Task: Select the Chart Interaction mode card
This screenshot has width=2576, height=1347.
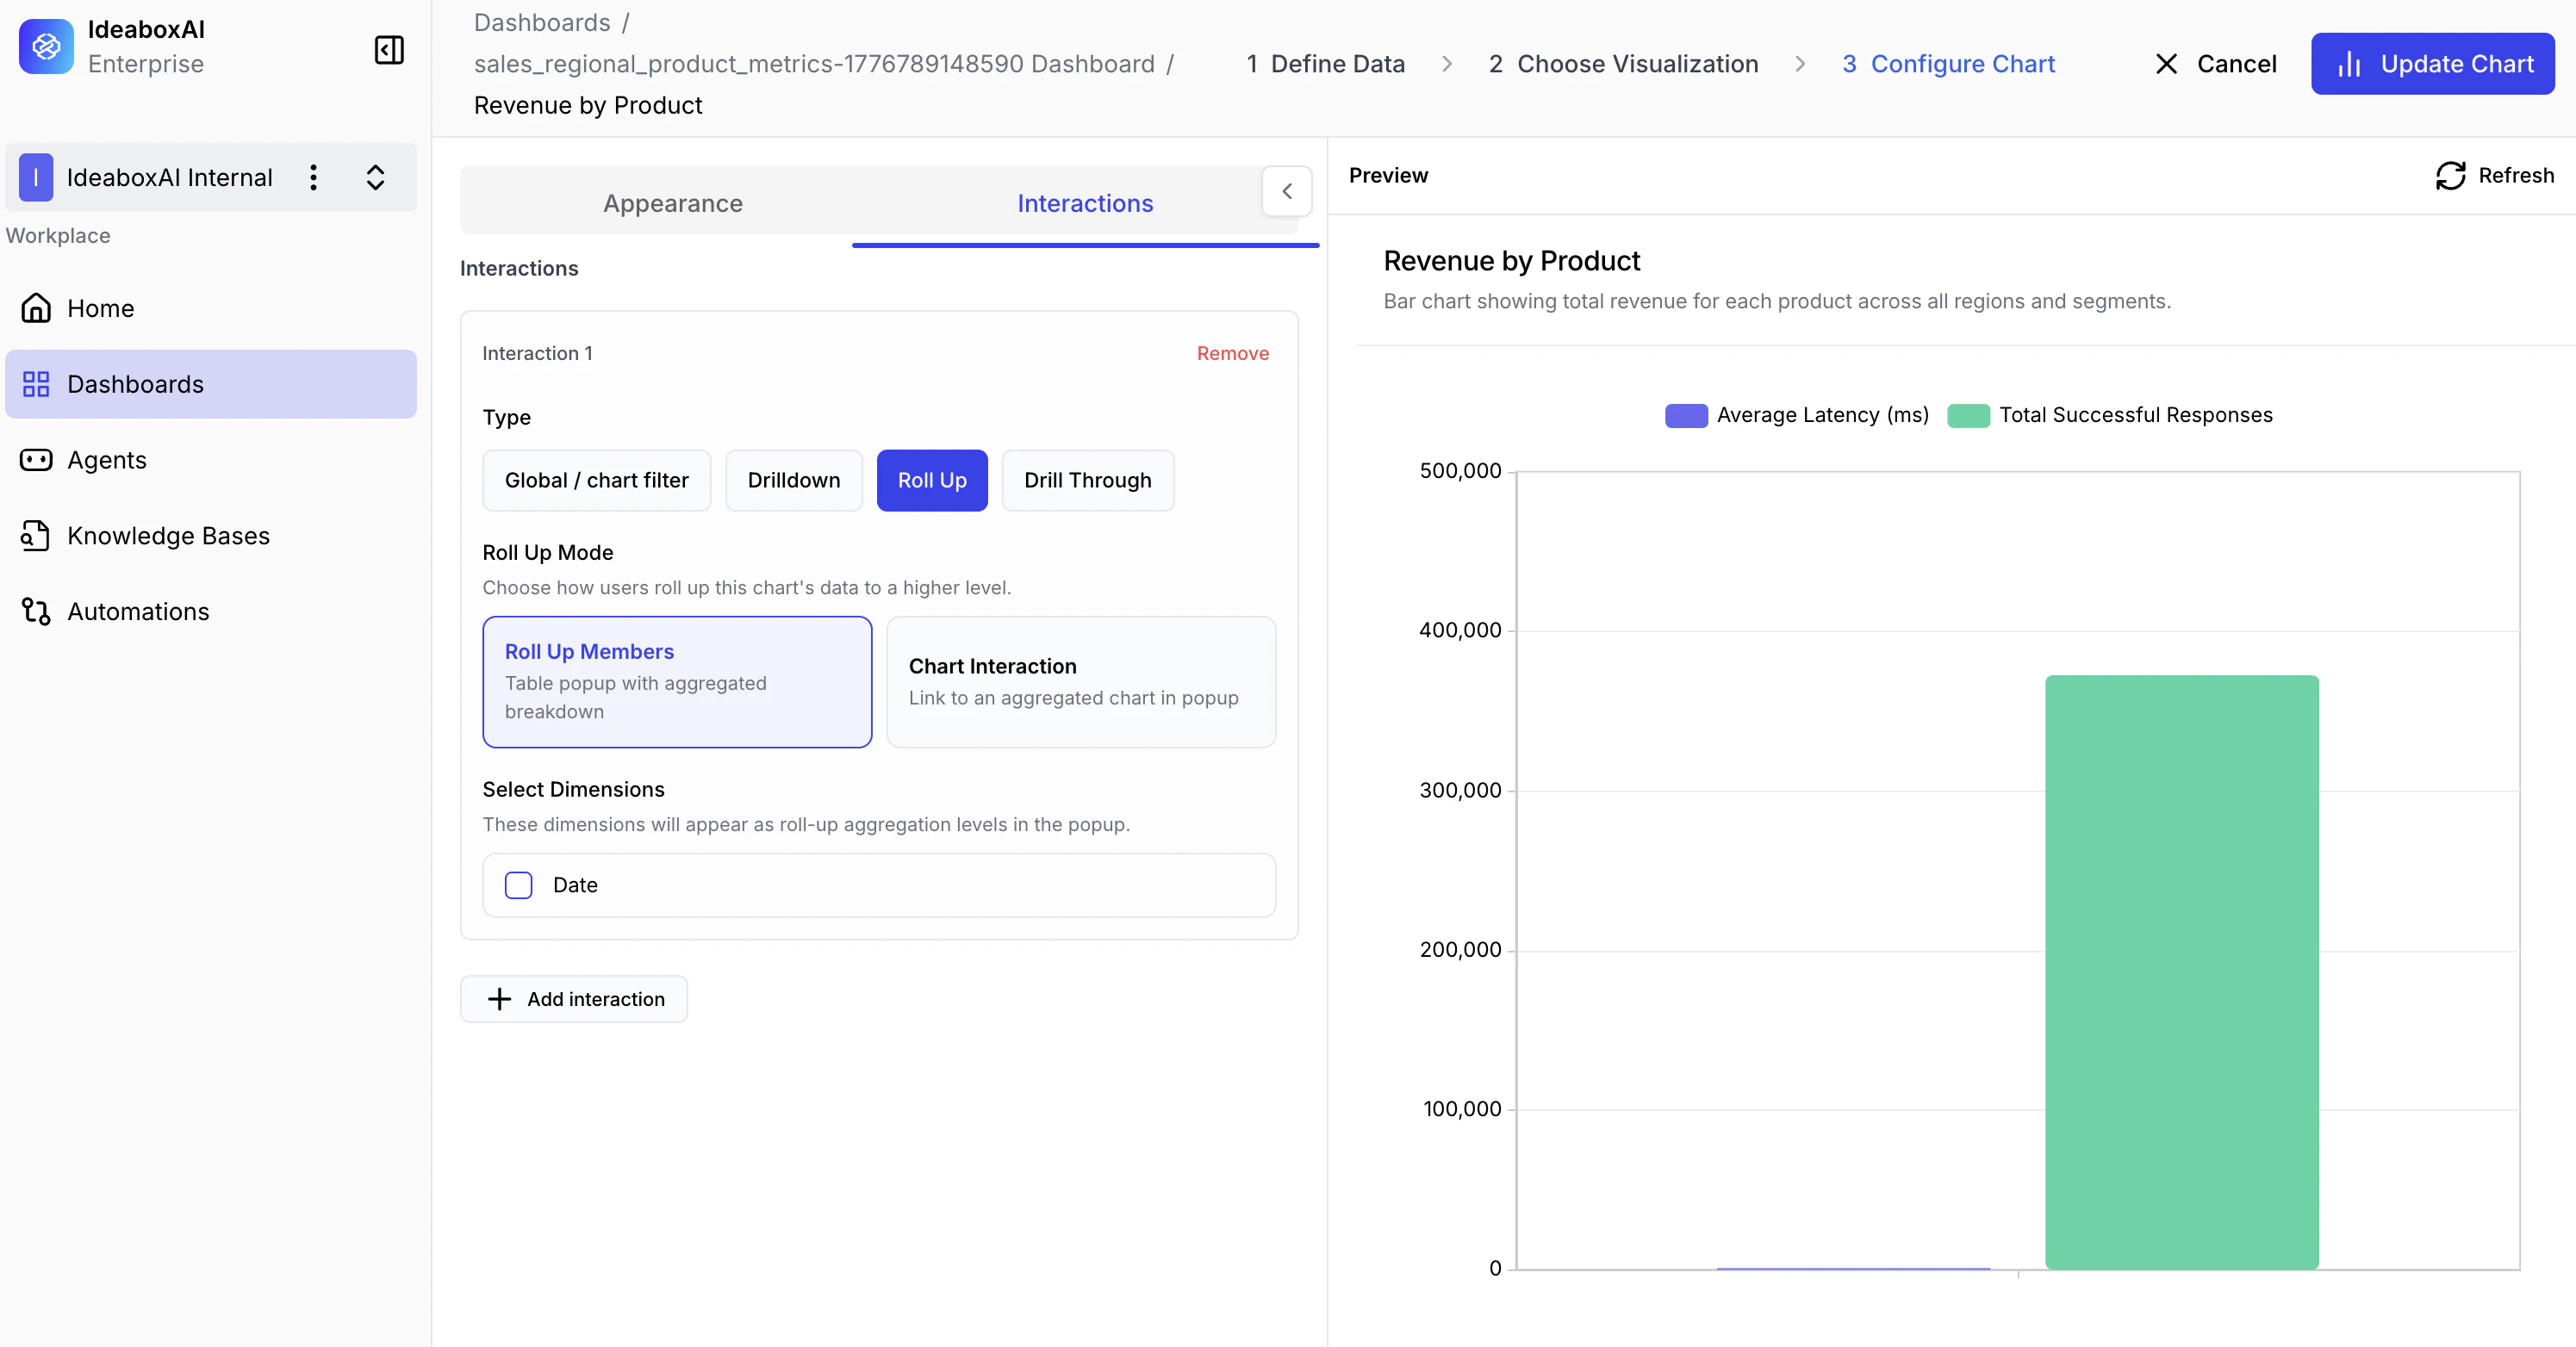Action: (x=1081, y=681)
